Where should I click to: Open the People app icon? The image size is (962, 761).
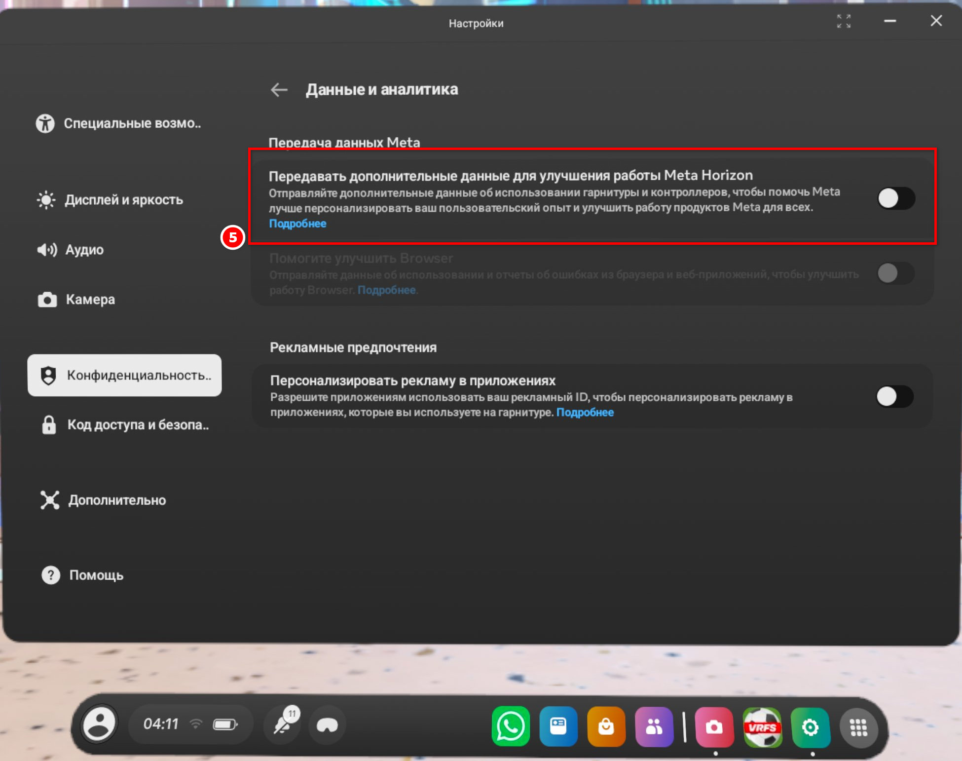tap(654, 726)
